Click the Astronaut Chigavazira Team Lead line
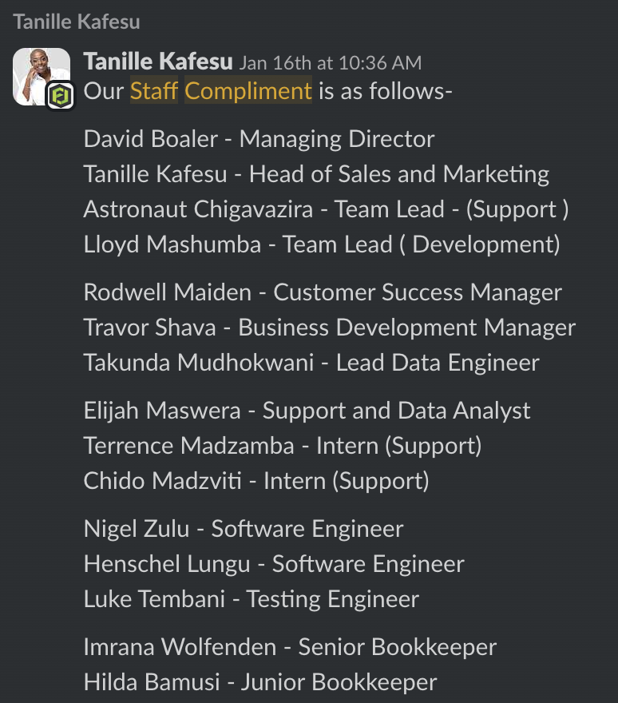The image size is (618, 703). click(x=326, y=209)
